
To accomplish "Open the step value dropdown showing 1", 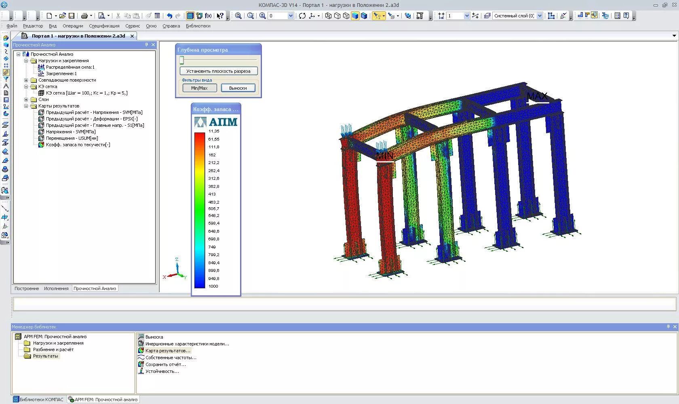I will click(467, 16).
